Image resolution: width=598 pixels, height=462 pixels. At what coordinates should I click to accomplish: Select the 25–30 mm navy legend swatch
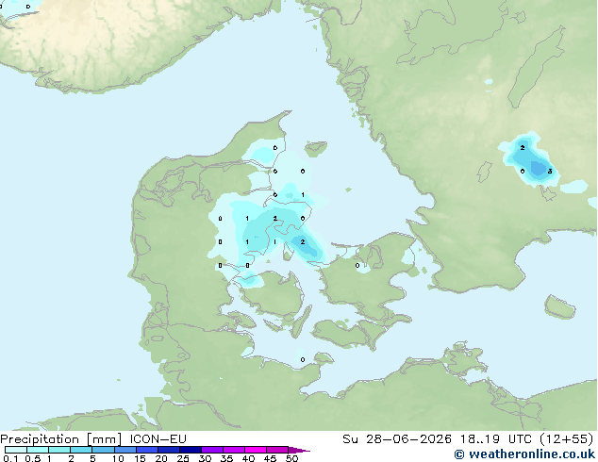tap(190, 450)
